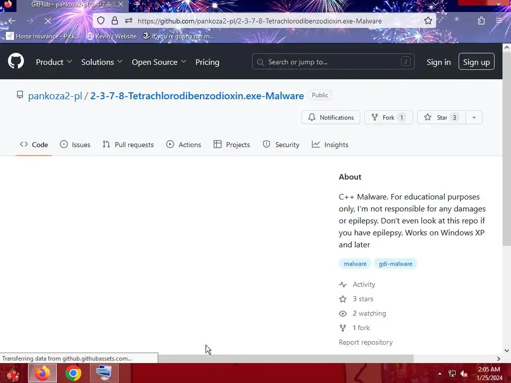Screen dimensions: 511x383
Task: Show hidden system tray icons
Action: [x=440, y=374]
